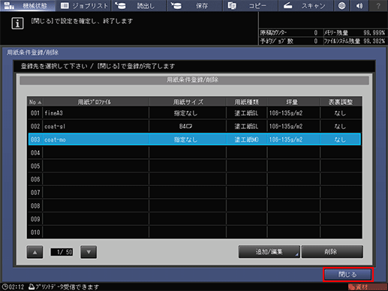This screenshot has height=291, width=388.
Task: Click the 塗工紙MO paper type cell
Action: tap(246, 139)
